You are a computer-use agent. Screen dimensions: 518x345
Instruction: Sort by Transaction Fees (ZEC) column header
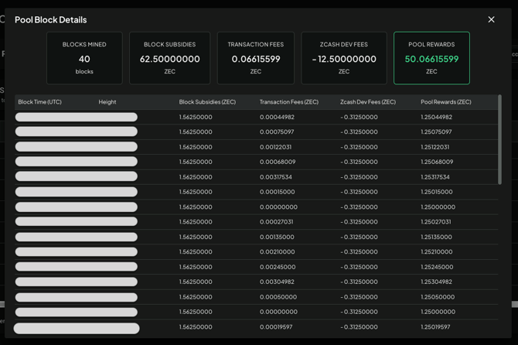[289, 102]
